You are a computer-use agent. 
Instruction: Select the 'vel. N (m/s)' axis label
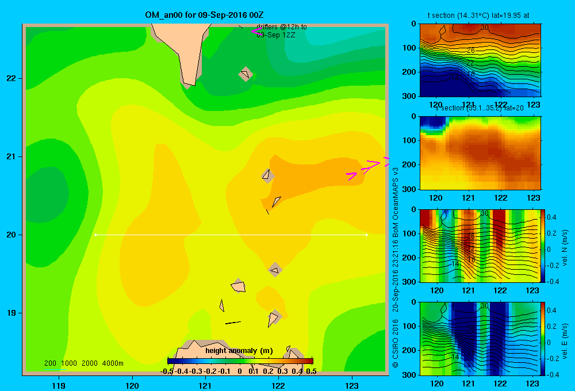pos(565,248)
